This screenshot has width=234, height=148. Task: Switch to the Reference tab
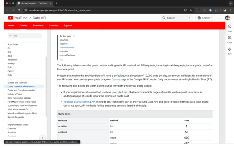(x=38, y=26)
